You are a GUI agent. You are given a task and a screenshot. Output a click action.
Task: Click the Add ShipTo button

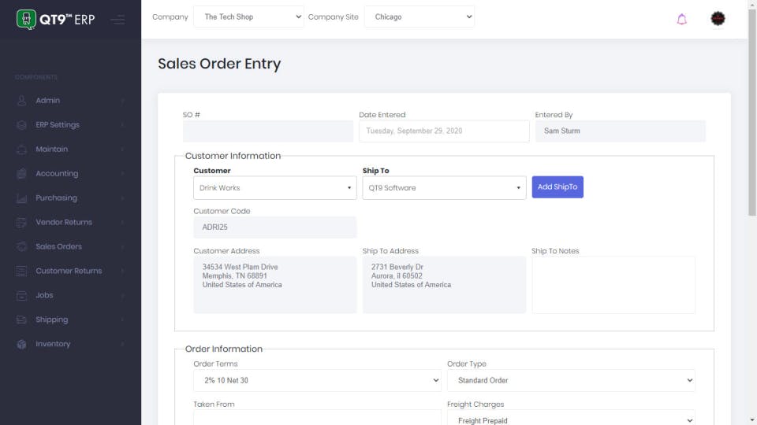(x=557, y=187)
